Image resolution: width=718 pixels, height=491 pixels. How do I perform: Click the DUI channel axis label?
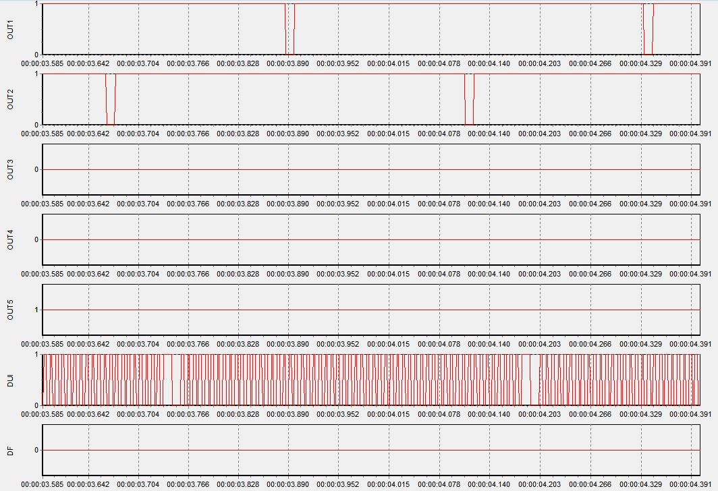(10, 380)
